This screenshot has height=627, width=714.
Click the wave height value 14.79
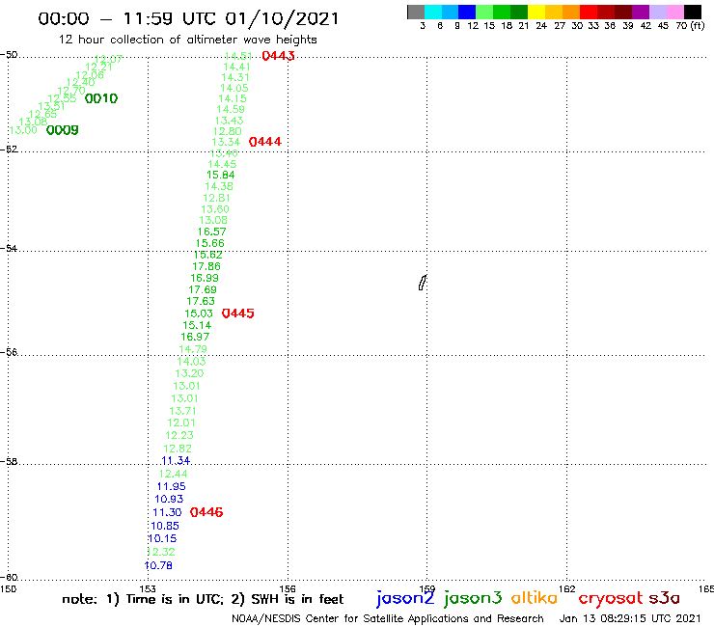click(193, 349)
